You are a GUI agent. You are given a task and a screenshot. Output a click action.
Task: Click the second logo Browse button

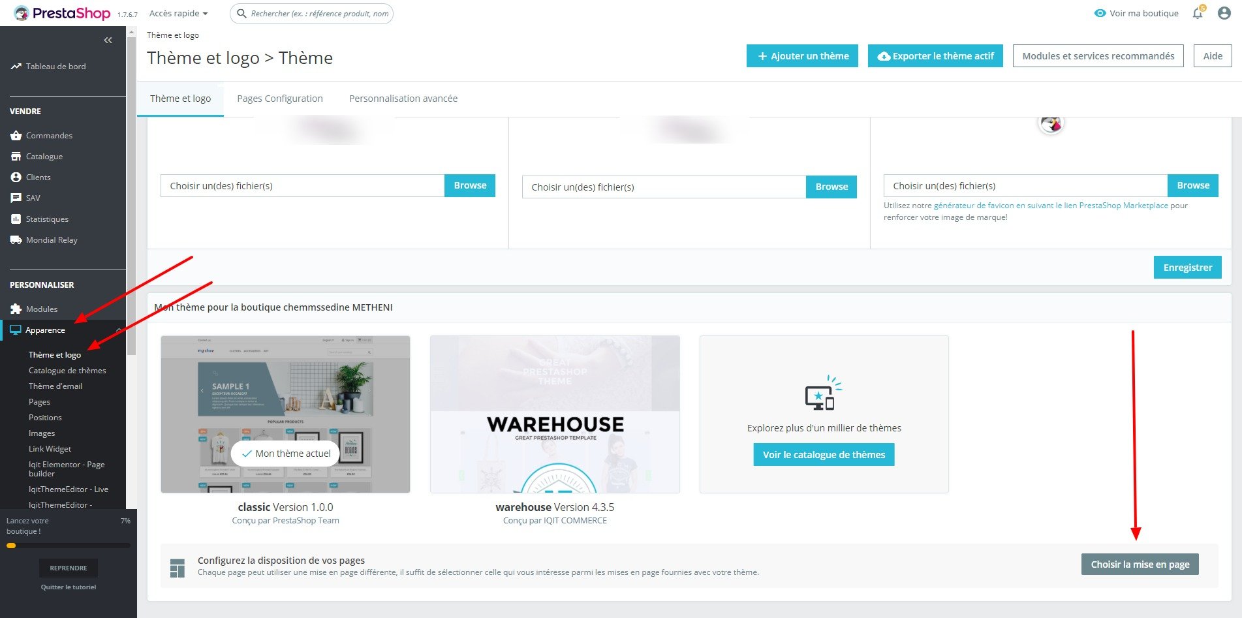coord(831,187)
